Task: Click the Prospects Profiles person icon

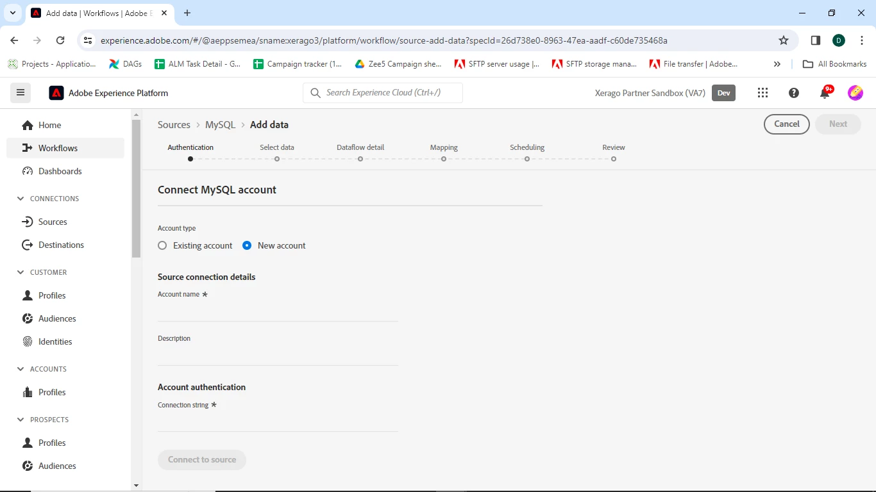Action: pos(28,443)
